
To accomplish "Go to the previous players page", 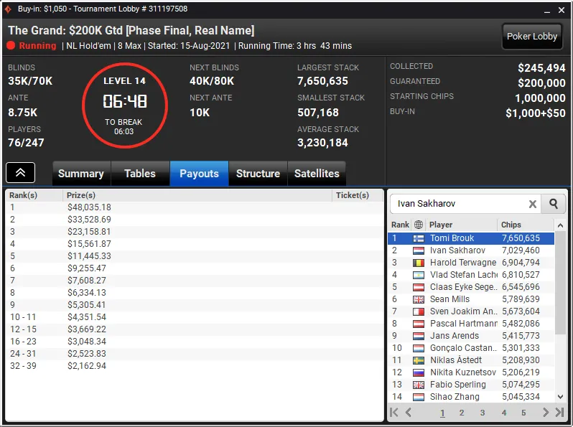I will pyautogui.click(x=409, y=413).
